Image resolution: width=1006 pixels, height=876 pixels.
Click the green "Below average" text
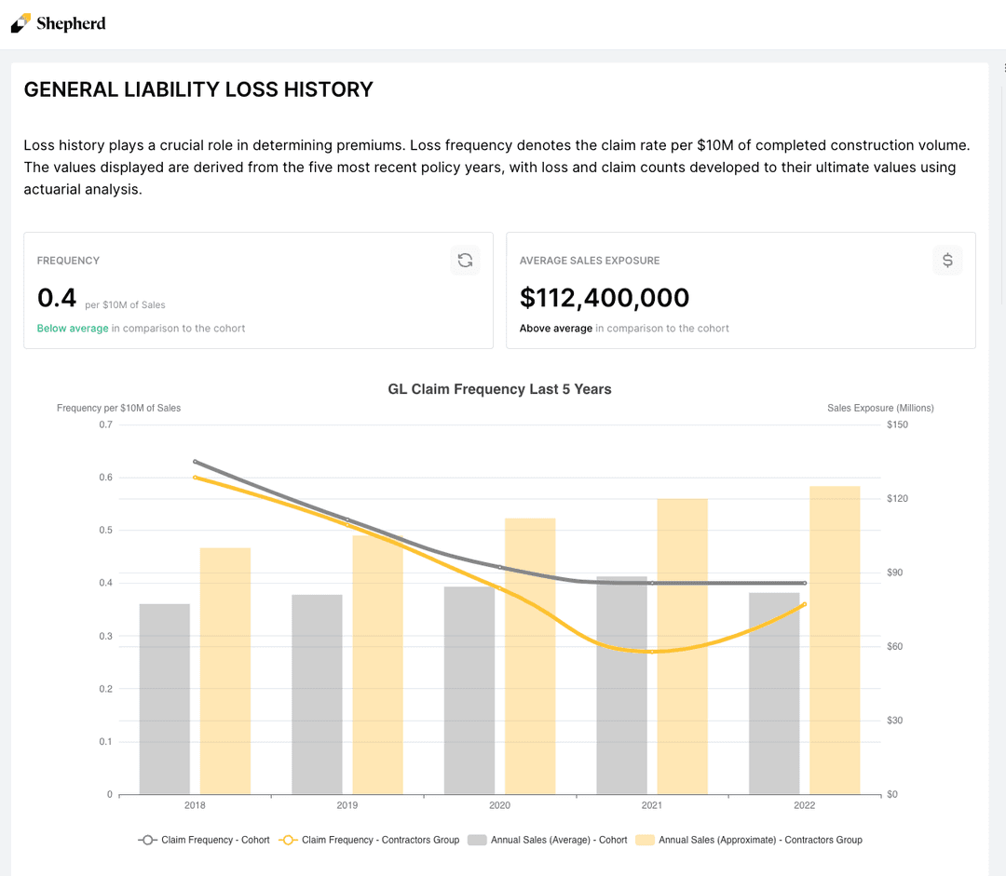pyautogui.click(x=73, y=329)
